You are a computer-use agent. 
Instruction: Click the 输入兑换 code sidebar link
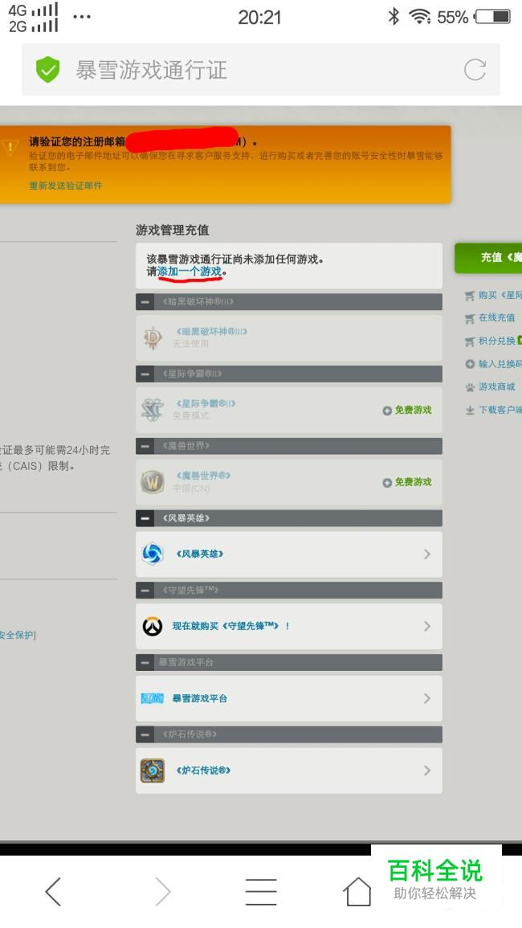pos(500,364)
